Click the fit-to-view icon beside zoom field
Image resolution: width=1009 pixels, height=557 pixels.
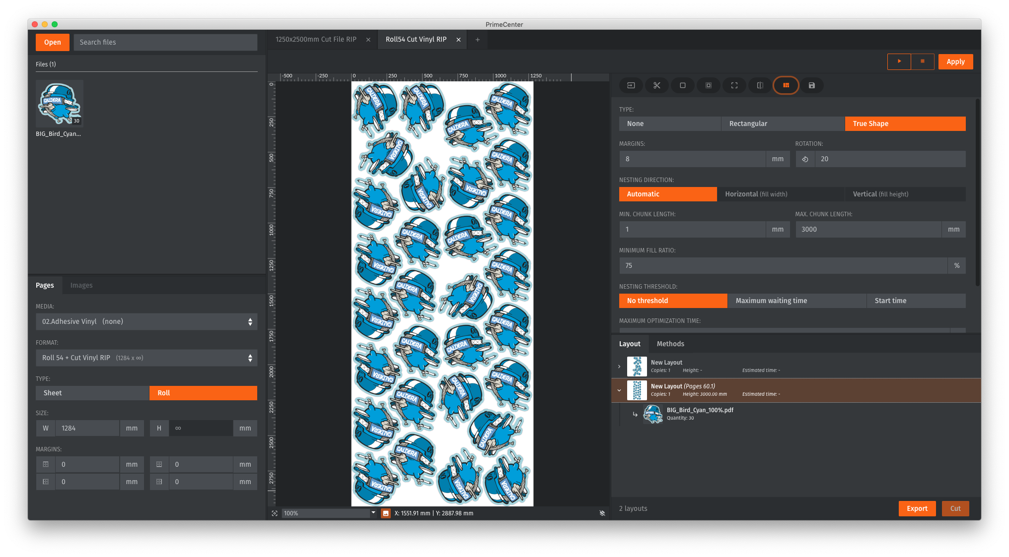click(275, 513)
